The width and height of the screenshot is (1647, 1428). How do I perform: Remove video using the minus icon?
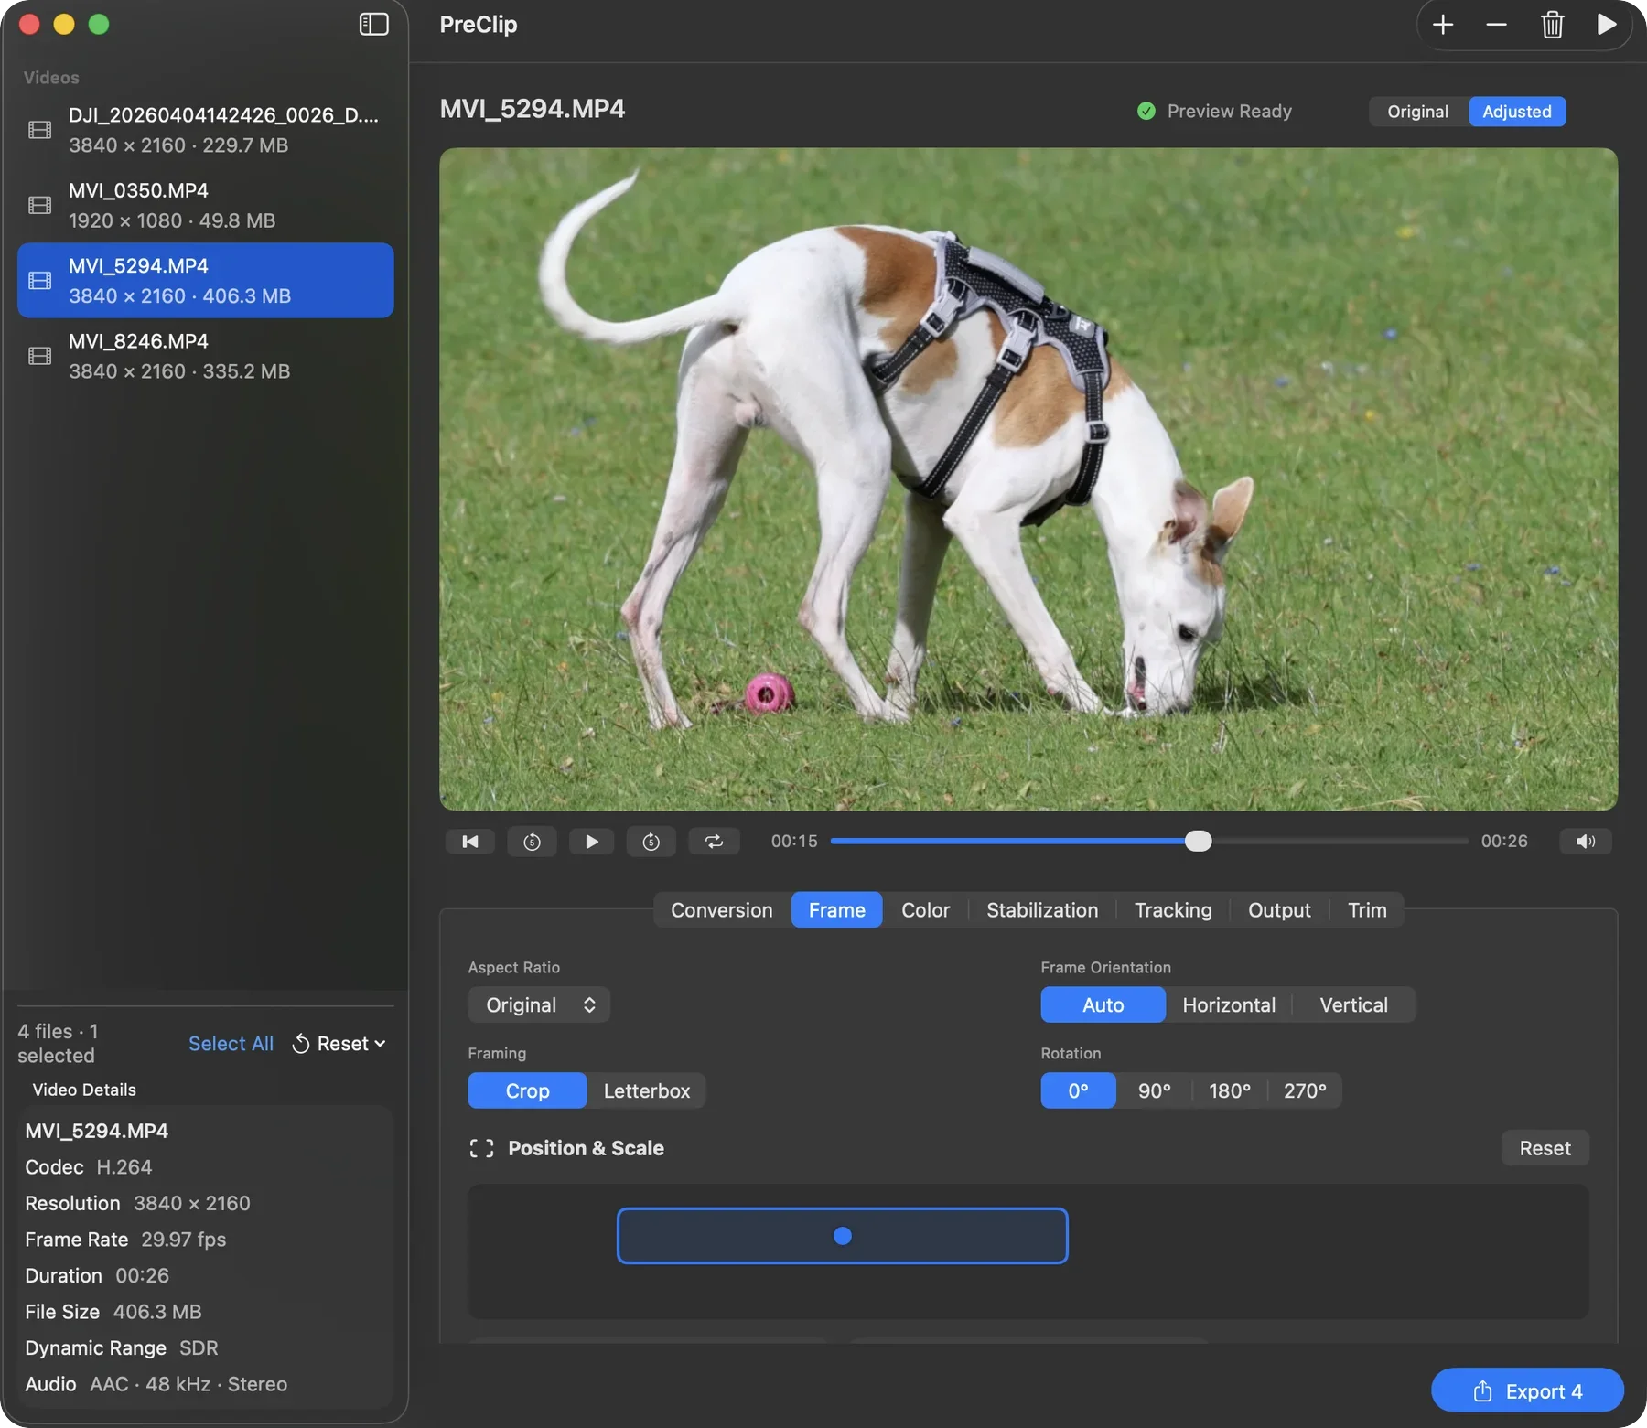(x=1496, y=25)
